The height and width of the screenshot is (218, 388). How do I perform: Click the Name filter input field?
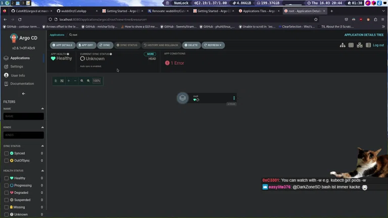coord(24,116)
